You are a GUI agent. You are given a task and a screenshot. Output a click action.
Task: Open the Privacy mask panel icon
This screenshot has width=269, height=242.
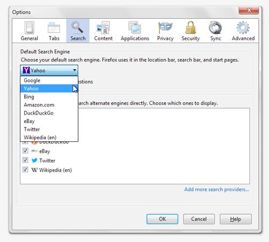click(165, 27)
